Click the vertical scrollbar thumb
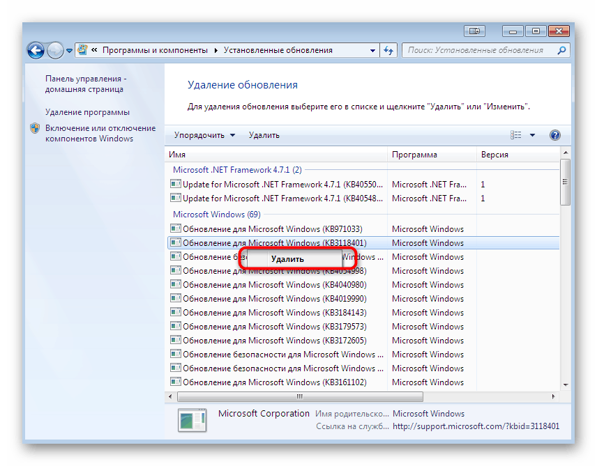 tap(566, 182)
